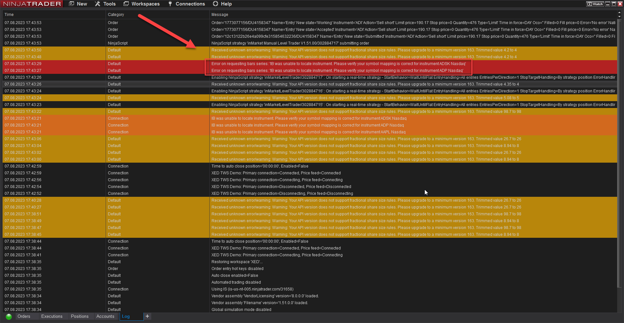Screen dimensions: 624x323
Task: Click the timestamp 07.08.2023 17:43:29
Action: [x=23, y=64]
